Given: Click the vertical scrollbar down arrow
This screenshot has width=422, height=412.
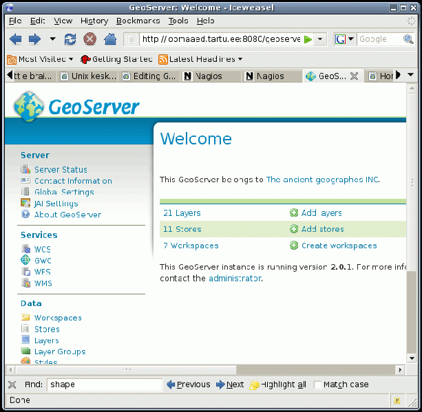Looking at the screenshot, I should (412, 358).
